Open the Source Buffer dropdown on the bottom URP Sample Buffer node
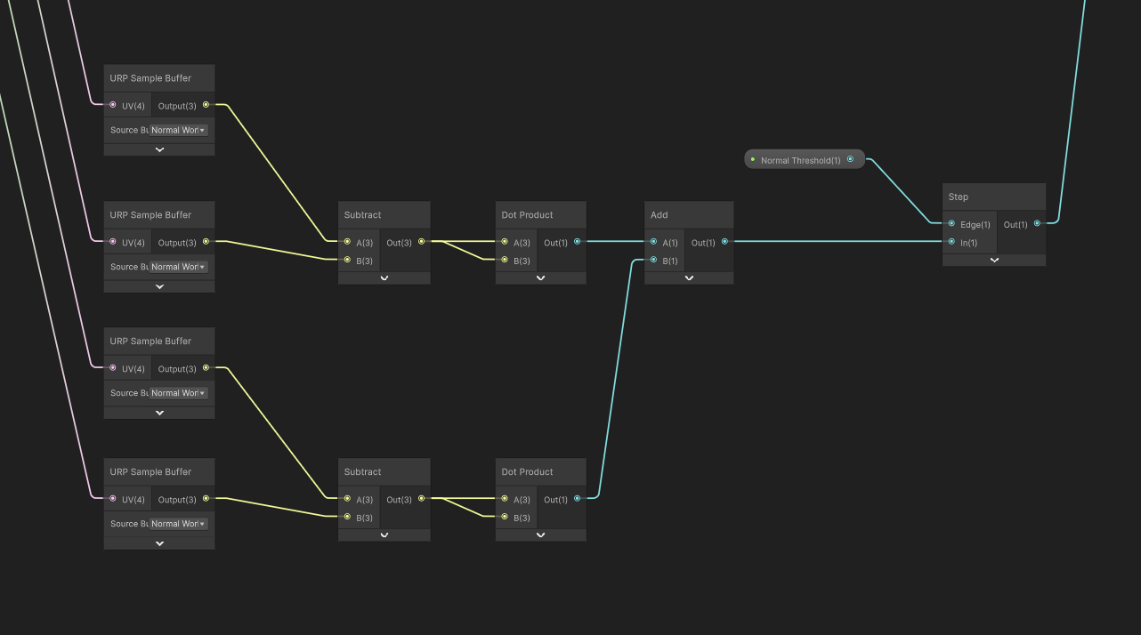This screenshot has height=635, width=1141. tap(179, 523)
